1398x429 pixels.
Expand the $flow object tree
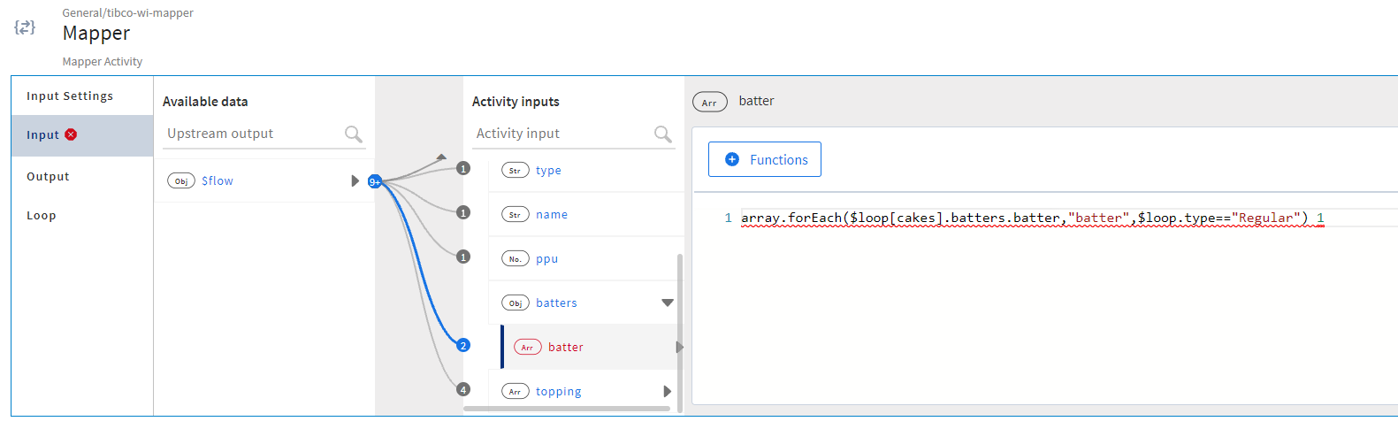(x=355, y=180)
